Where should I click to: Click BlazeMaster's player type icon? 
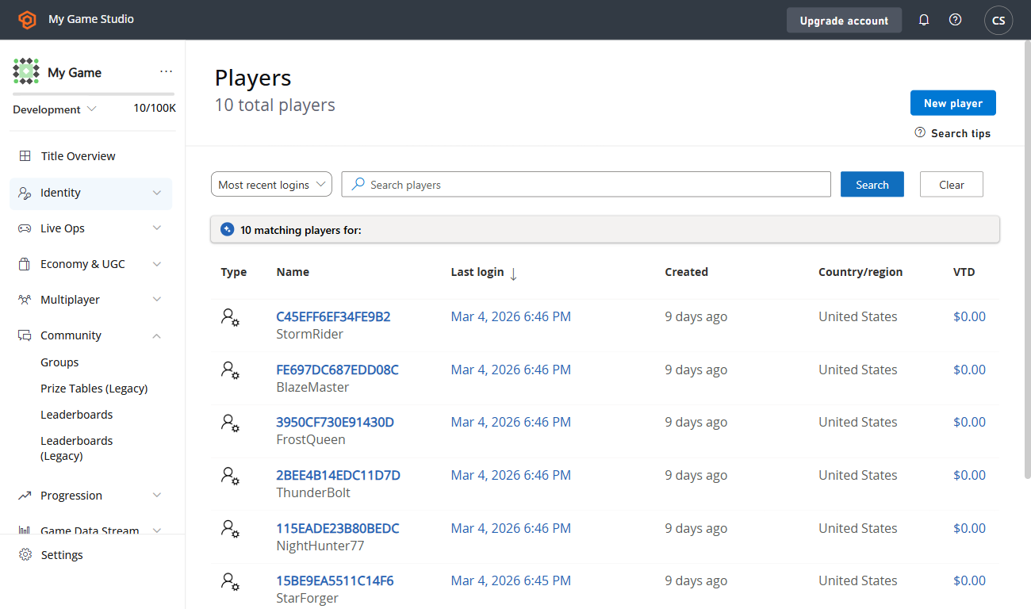pos(230,370)
